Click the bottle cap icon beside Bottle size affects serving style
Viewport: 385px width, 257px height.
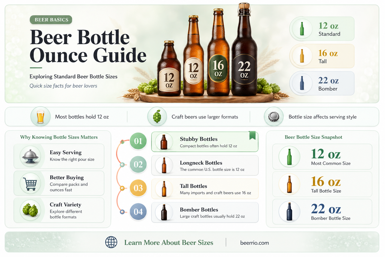click(x=274, y=117)
